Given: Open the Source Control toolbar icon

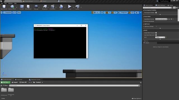Looking at the screenshot, I should (x=12, y=7).
